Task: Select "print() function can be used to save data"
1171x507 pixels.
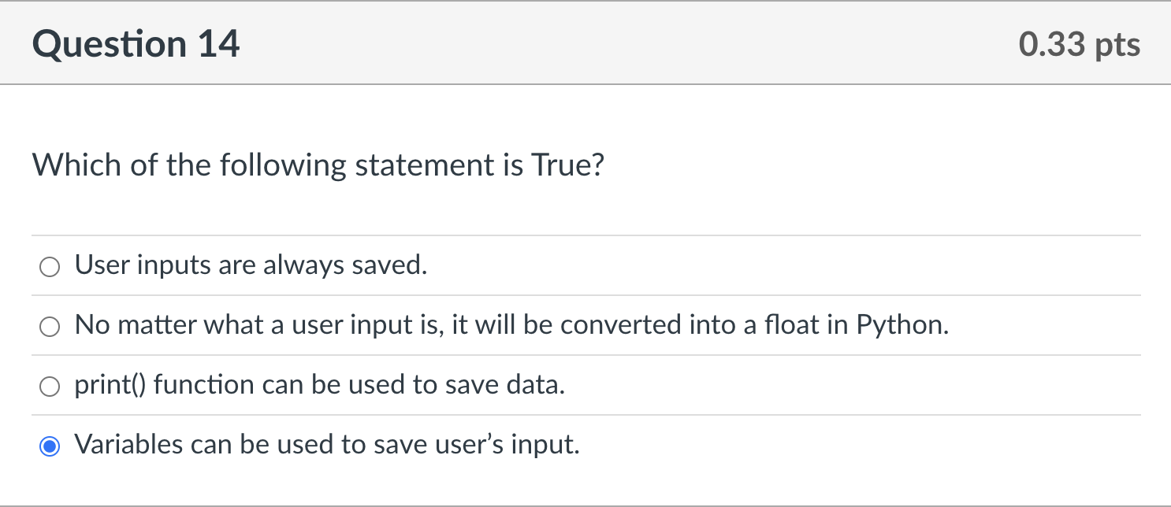Action: (x=49, y=386)
